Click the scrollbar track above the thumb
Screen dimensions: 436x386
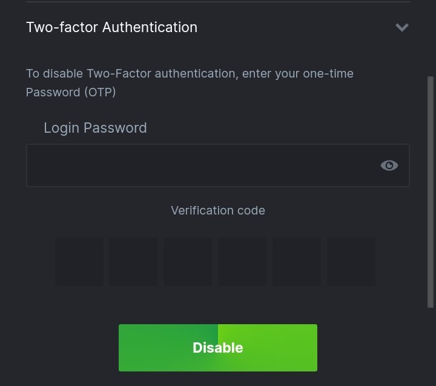point(431,36)
